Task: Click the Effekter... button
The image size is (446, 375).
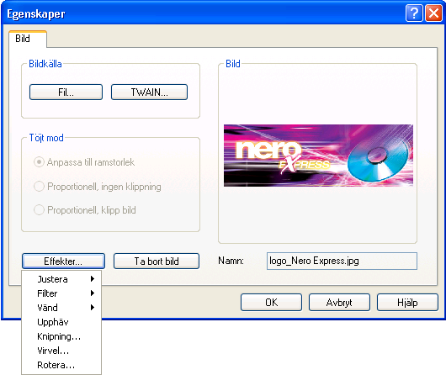Action: [x=63, y=261]
